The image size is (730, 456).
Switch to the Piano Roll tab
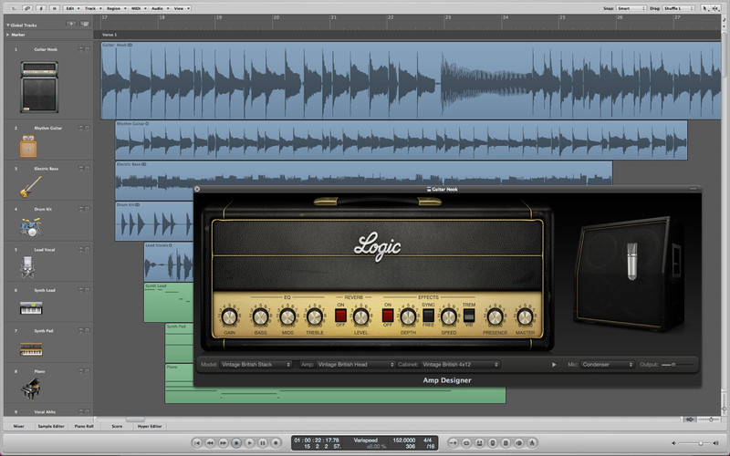tap(84, 426)
